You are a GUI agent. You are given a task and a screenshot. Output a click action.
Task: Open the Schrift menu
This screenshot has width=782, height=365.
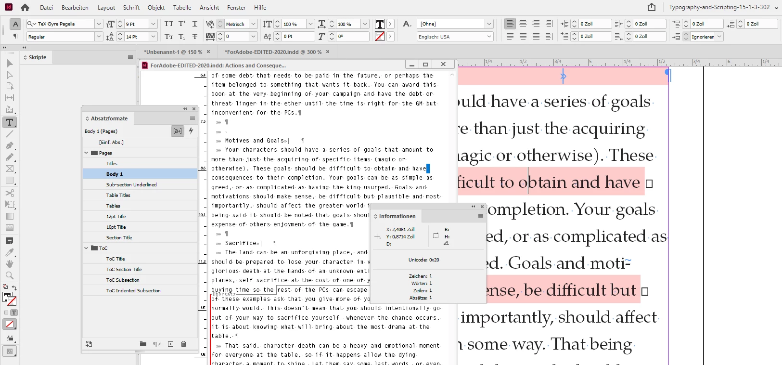point(131,7)
